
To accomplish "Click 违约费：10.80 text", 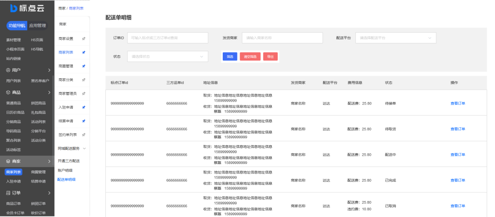I will click(359, 209).
